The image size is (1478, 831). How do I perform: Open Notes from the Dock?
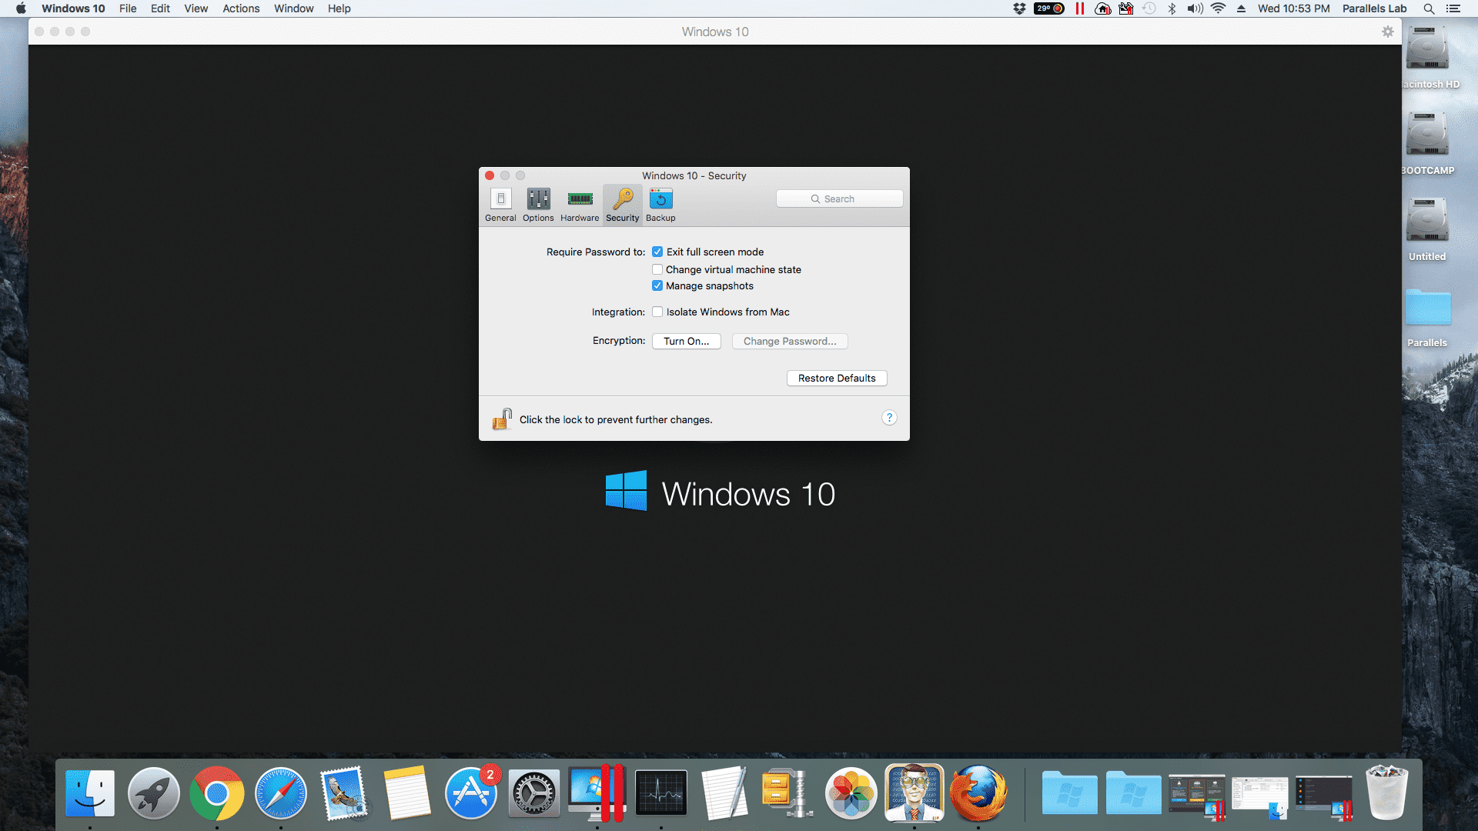(x=406, y=793)
